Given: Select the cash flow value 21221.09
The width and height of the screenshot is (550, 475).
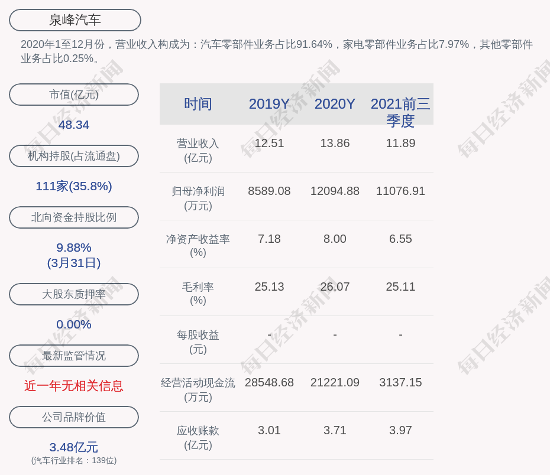Looking at the screenshot, I should [335, 382].
